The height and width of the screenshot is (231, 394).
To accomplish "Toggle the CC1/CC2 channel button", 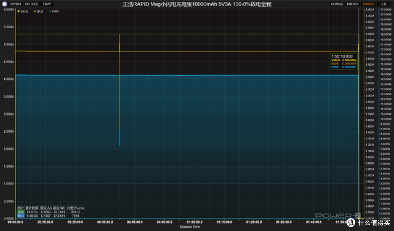I will pos(31,4).
